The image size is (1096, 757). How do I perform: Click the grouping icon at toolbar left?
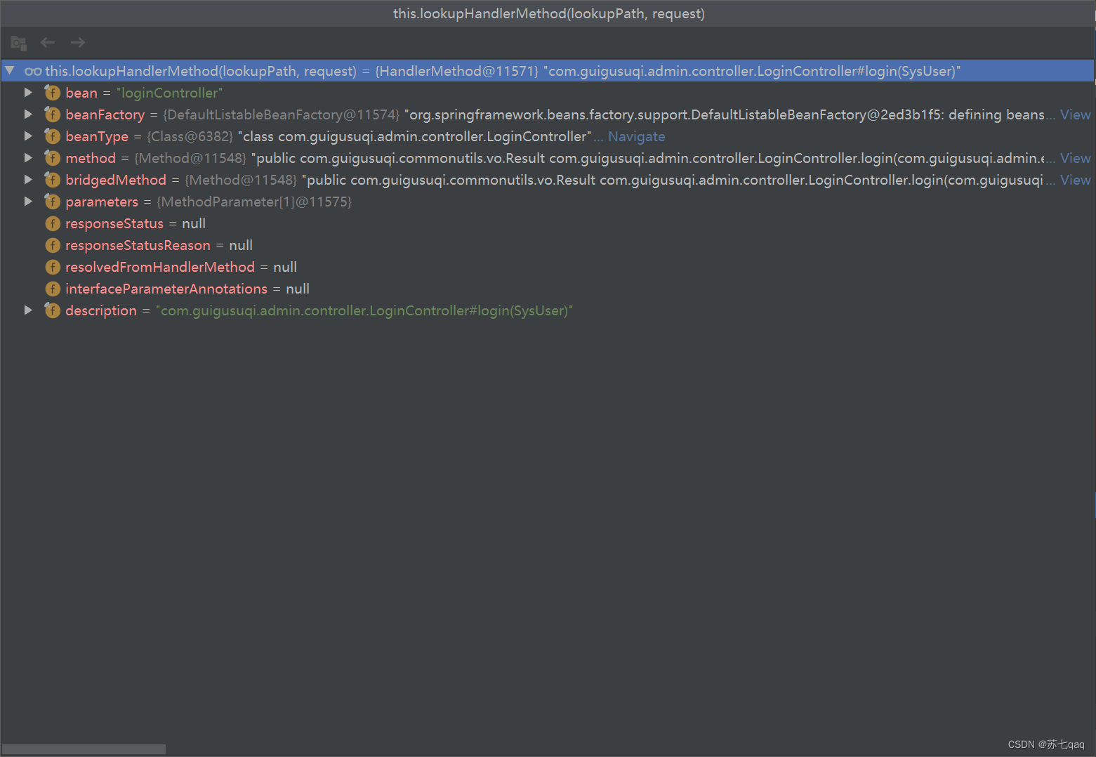18,43
